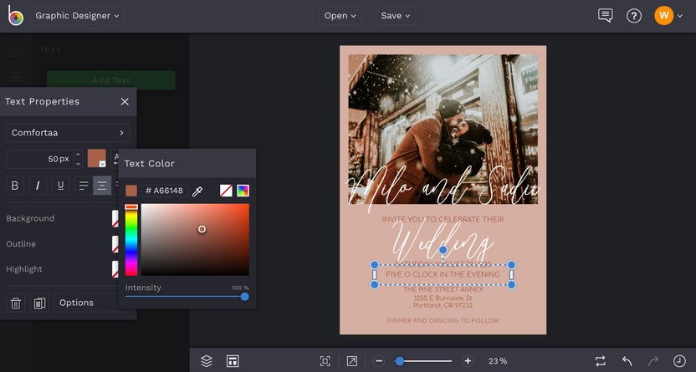Select 'DINNER AND DANCING TO FOLLOW' text

point(443,320)
